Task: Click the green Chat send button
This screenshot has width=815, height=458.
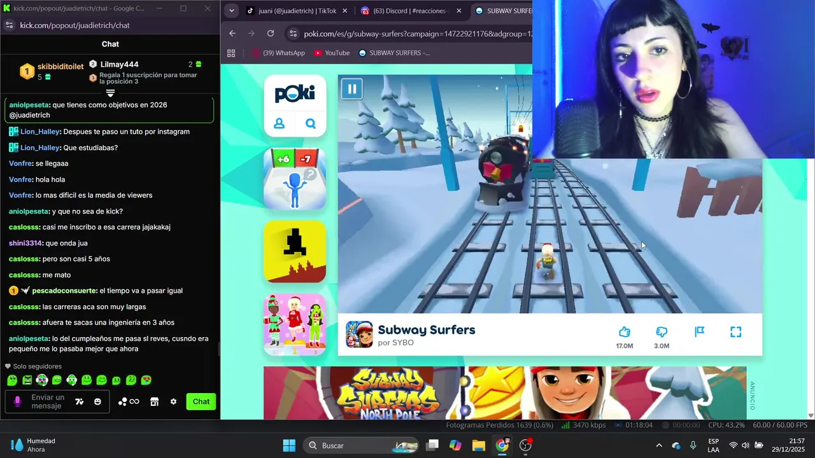Action: pyautogui.click(x=201, y=401)
